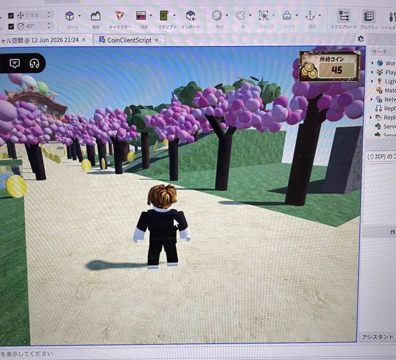Toggle the プロパティ (Properties) panel

(x=369, y=16)
